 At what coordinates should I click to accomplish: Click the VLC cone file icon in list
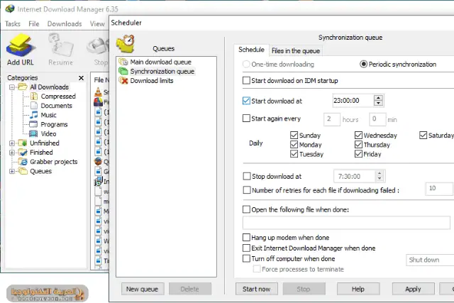click(98, 92)
